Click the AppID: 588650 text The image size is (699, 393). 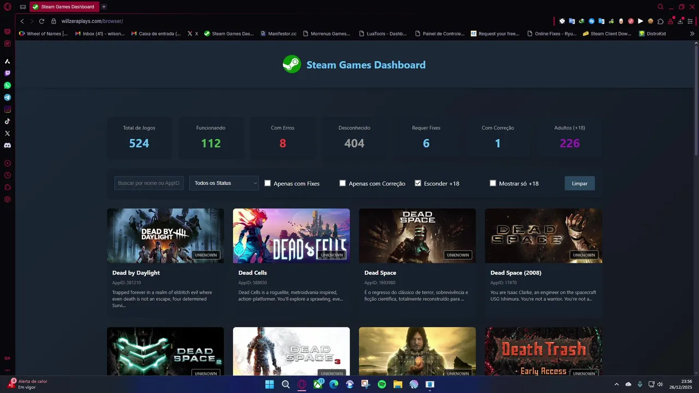252,283
